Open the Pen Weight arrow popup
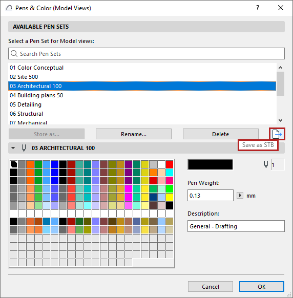This screenshot has width=293, height=298. [240, 196]
